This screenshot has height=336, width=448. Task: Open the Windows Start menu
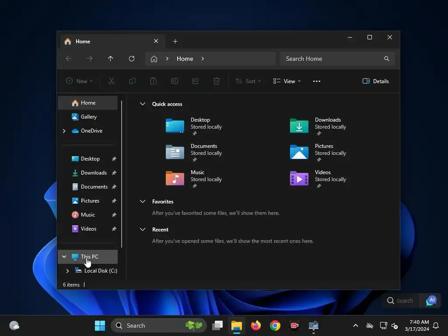100,325
